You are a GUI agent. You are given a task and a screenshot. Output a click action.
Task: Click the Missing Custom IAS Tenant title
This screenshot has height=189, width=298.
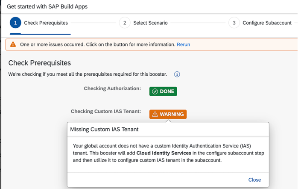[104, 129]
